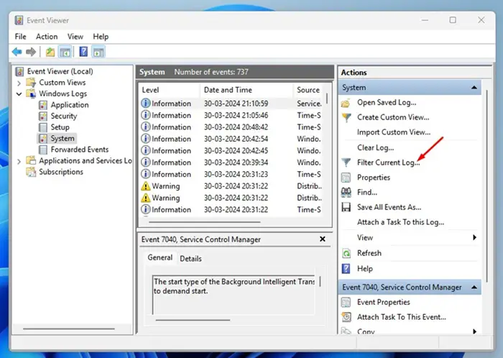Click the Help question-mark icon in Actions
The width and height of the screenshot is (503, 358).
click(346, 269)
